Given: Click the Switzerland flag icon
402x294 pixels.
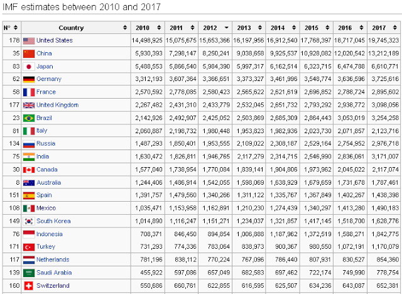Looking at the screenshot, I should pyautogui.click(x=29, y=286).
